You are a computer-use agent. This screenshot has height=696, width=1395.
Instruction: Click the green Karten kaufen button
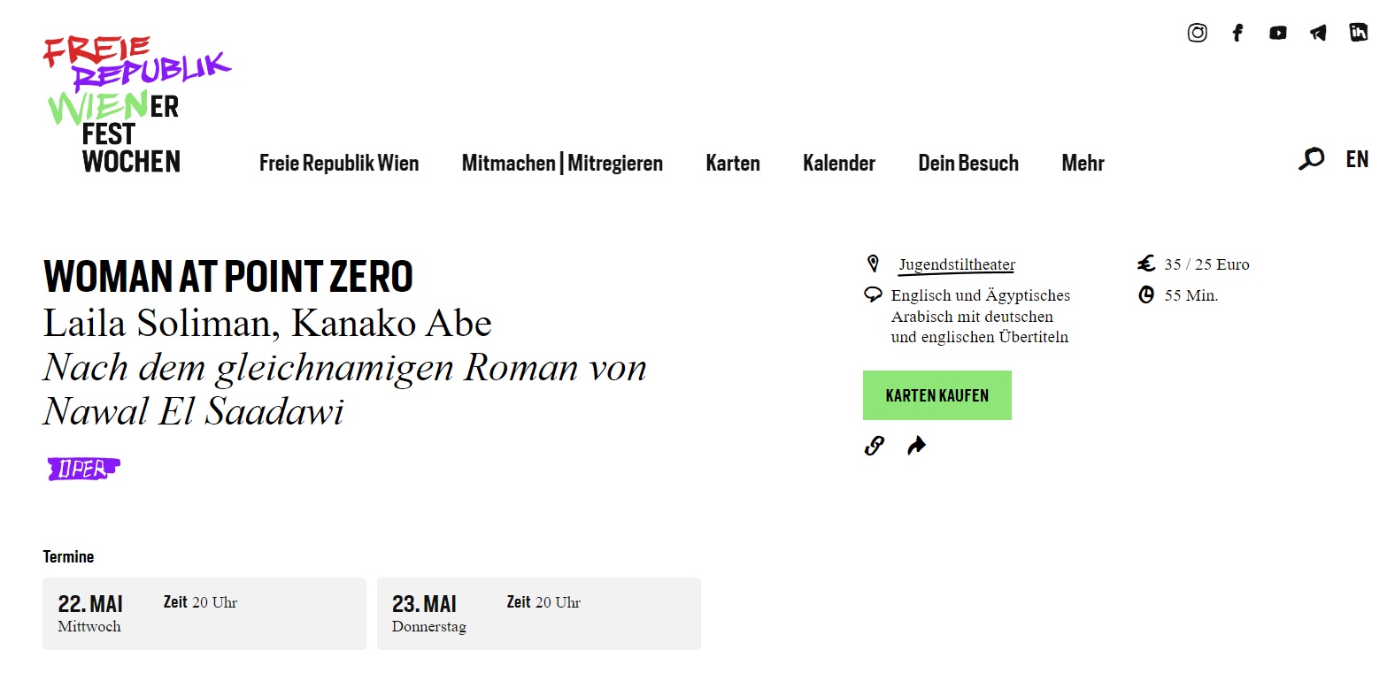937,395
